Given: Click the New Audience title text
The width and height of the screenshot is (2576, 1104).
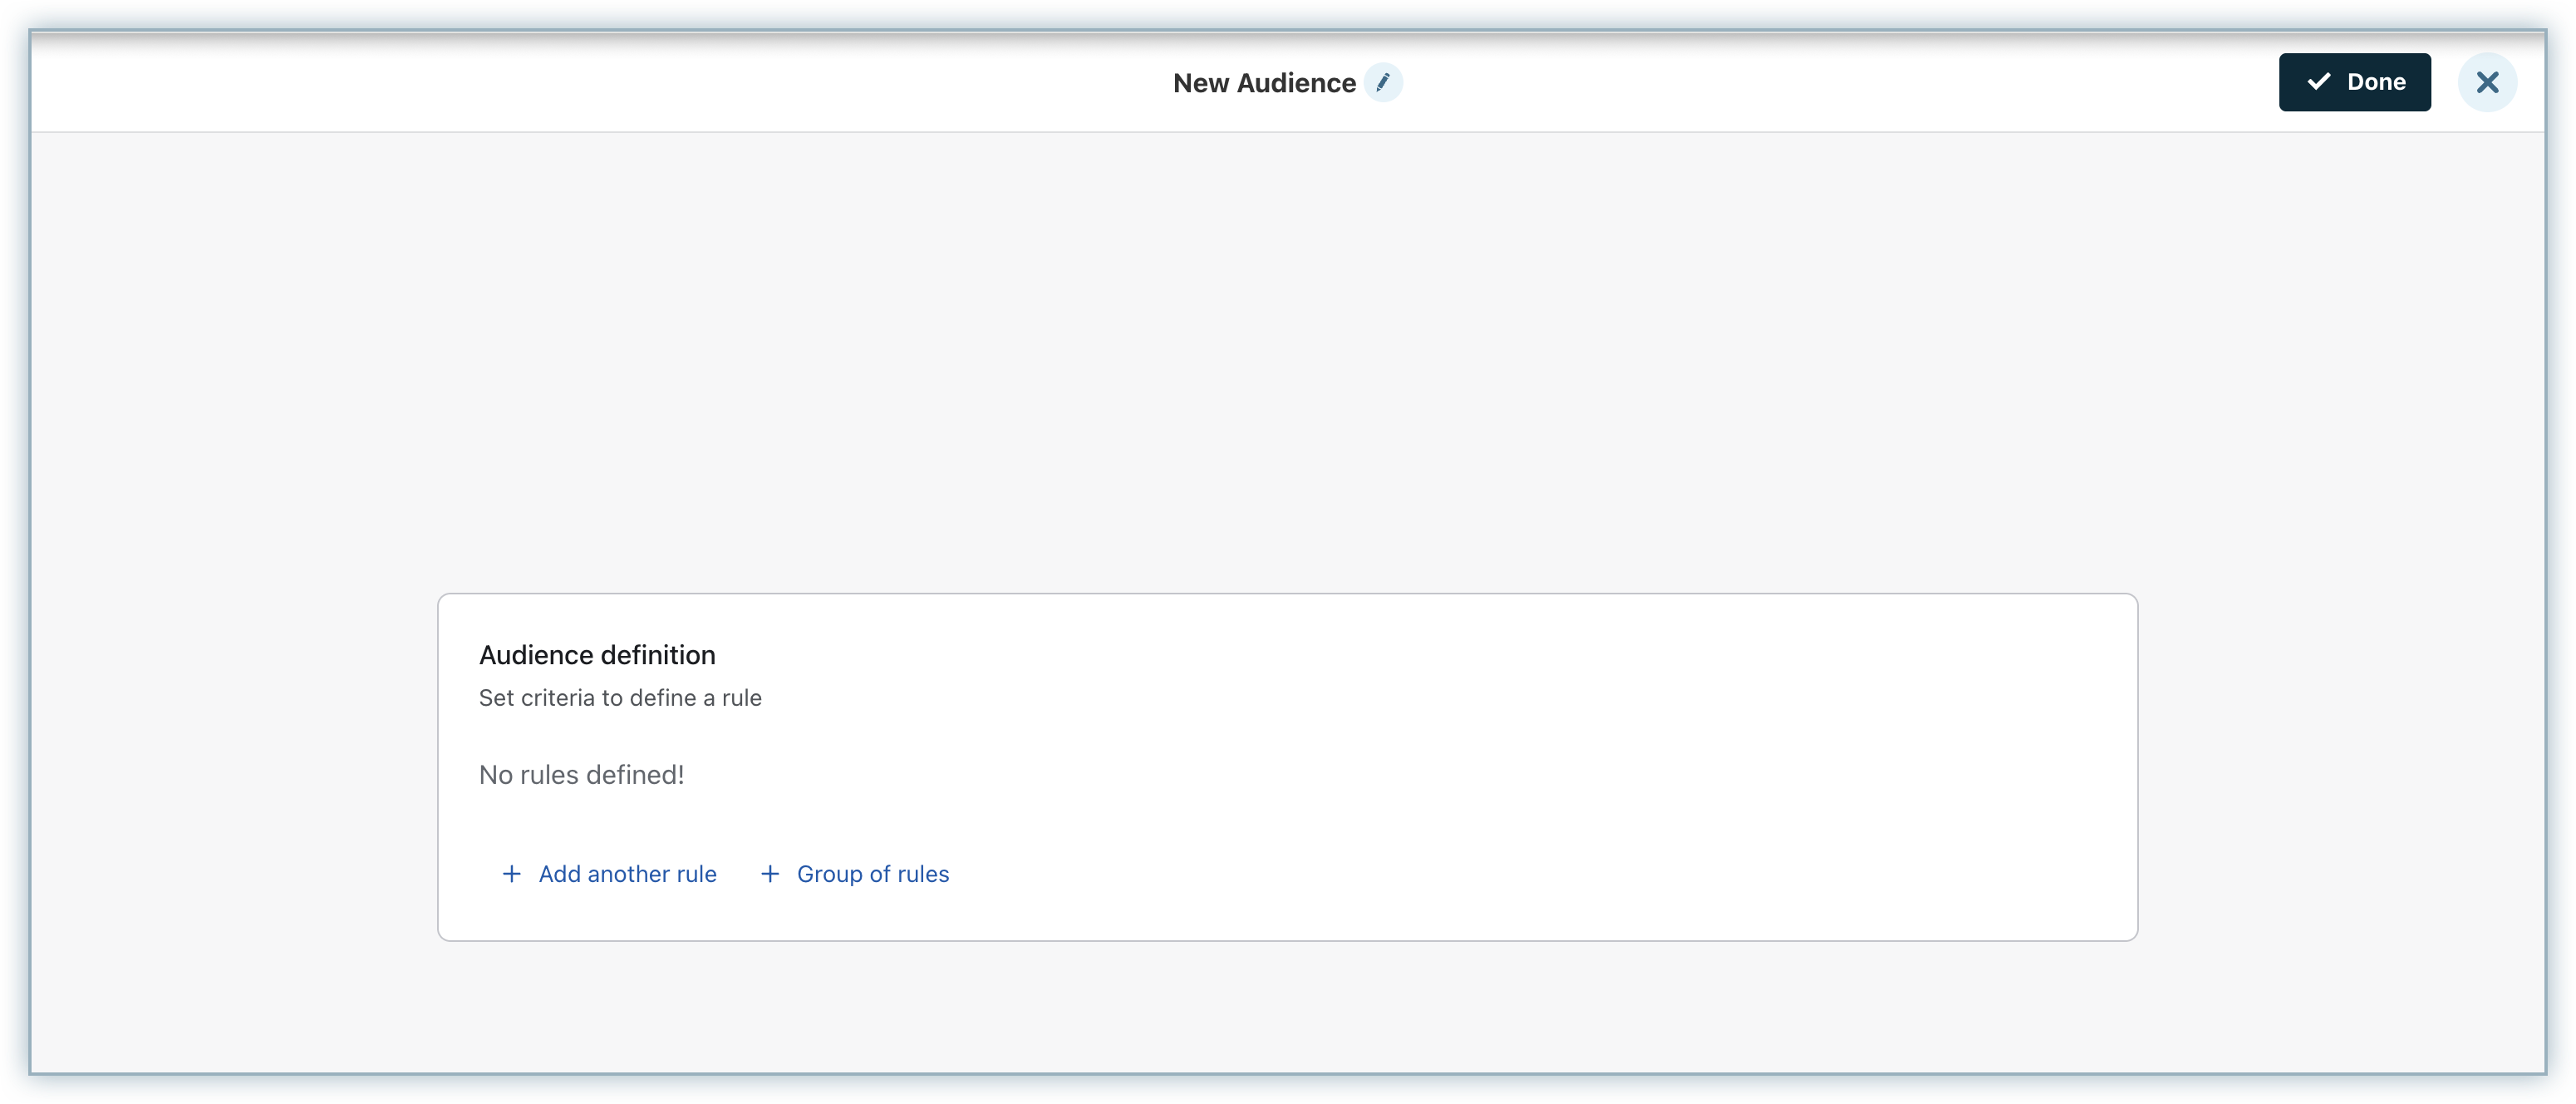Looking at the screenshot, I should click(1263, 83).
